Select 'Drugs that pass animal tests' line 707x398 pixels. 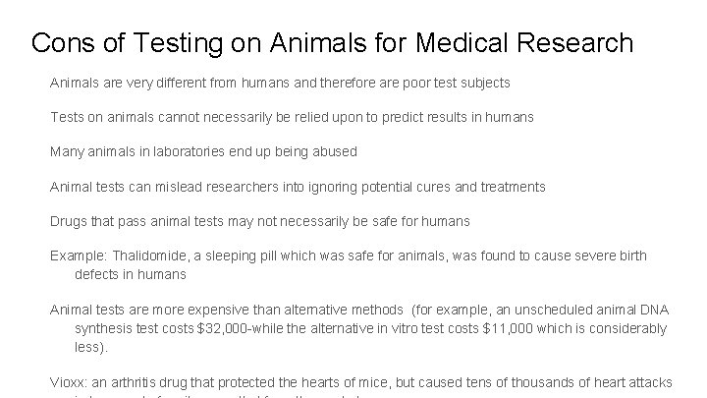tap(259, 221)
